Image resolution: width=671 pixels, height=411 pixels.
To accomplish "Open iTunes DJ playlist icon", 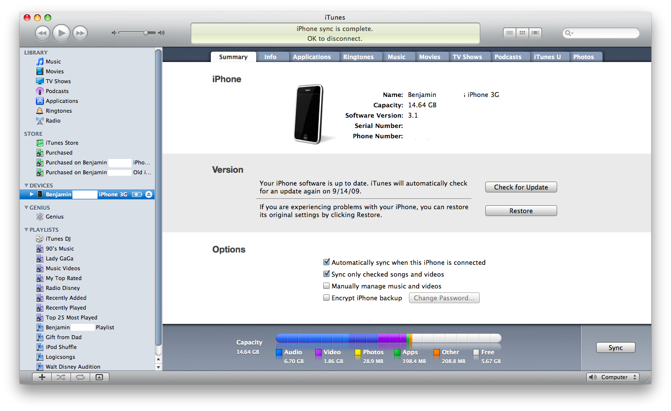I will (40, 239).
